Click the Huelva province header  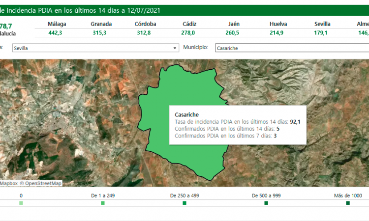tap(278, 24)
